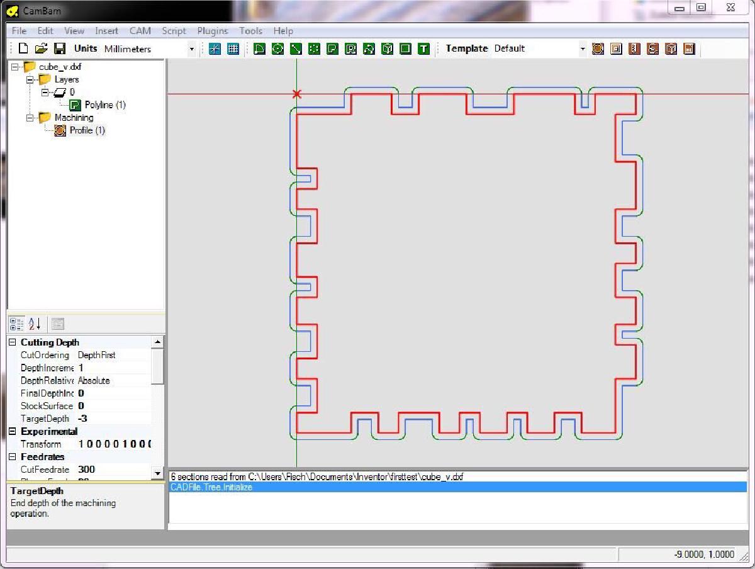Open the CAM menu
Screen dimensions: 755x569
pos(140,31)
